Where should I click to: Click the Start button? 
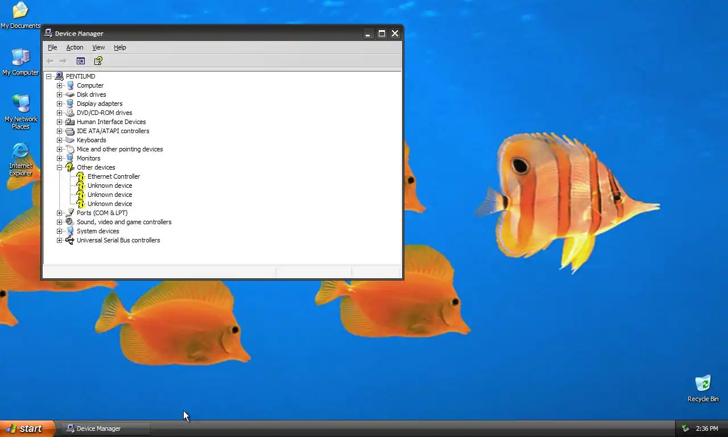pyautogui.click(x=27, y=428)
